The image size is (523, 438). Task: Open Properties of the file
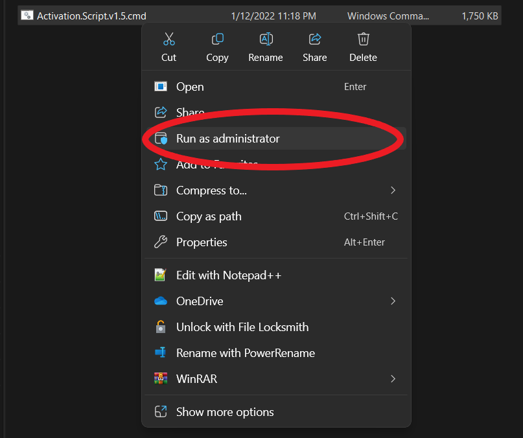pos(202,242)
